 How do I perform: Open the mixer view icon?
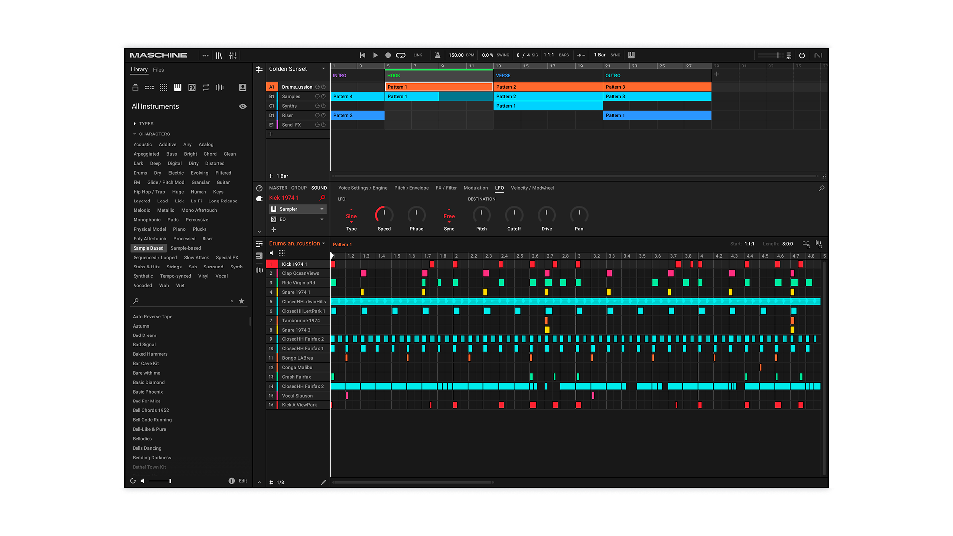pyautogui.click(x=233, y=55)
